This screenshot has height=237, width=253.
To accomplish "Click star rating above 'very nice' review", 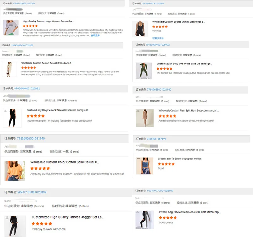I will (160, 27).
